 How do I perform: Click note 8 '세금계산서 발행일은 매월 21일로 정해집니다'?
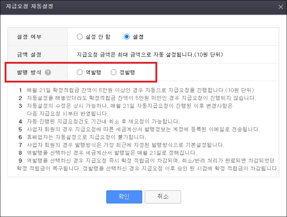pyautogui.click(x=112, y=153)
